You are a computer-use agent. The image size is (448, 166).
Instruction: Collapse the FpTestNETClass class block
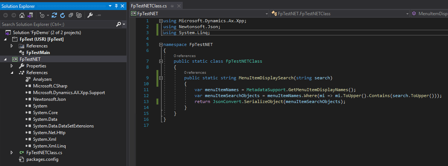coord(161,61)
